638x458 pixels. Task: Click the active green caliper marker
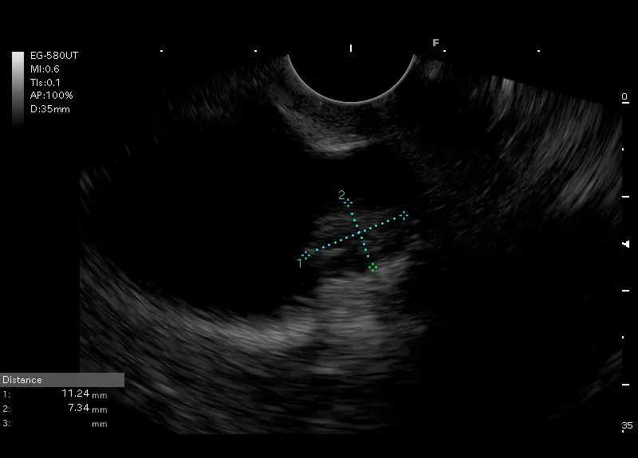(372, 268)
